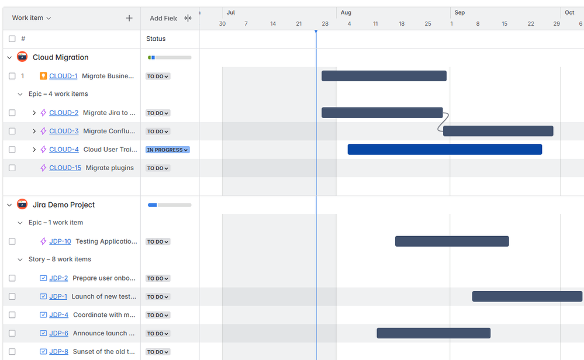This screenshot has width=584, height=360.
Task: Select the CLOUD-1 Gantt bar
Action: coord(384,76)
